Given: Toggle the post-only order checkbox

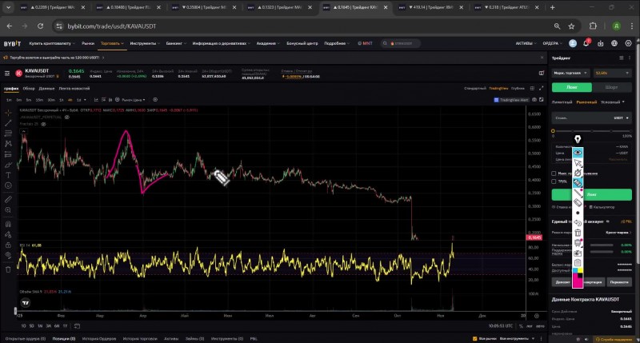Looking at the screenshot, I should pos(554,173).
